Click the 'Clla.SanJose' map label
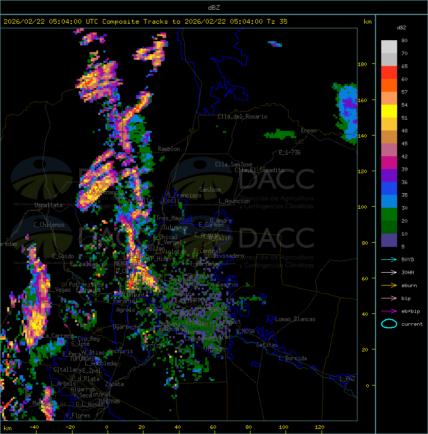 (234, 164)
